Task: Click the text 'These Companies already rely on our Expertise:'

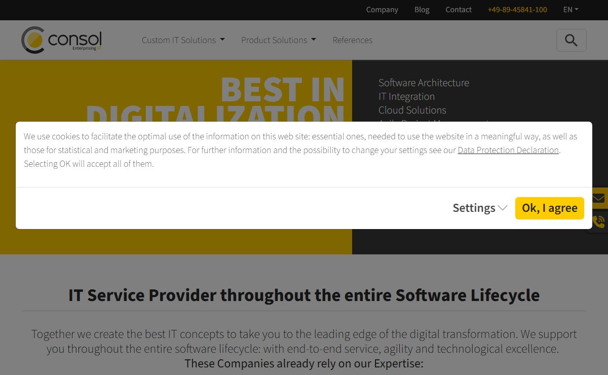Action: (304, 363)
